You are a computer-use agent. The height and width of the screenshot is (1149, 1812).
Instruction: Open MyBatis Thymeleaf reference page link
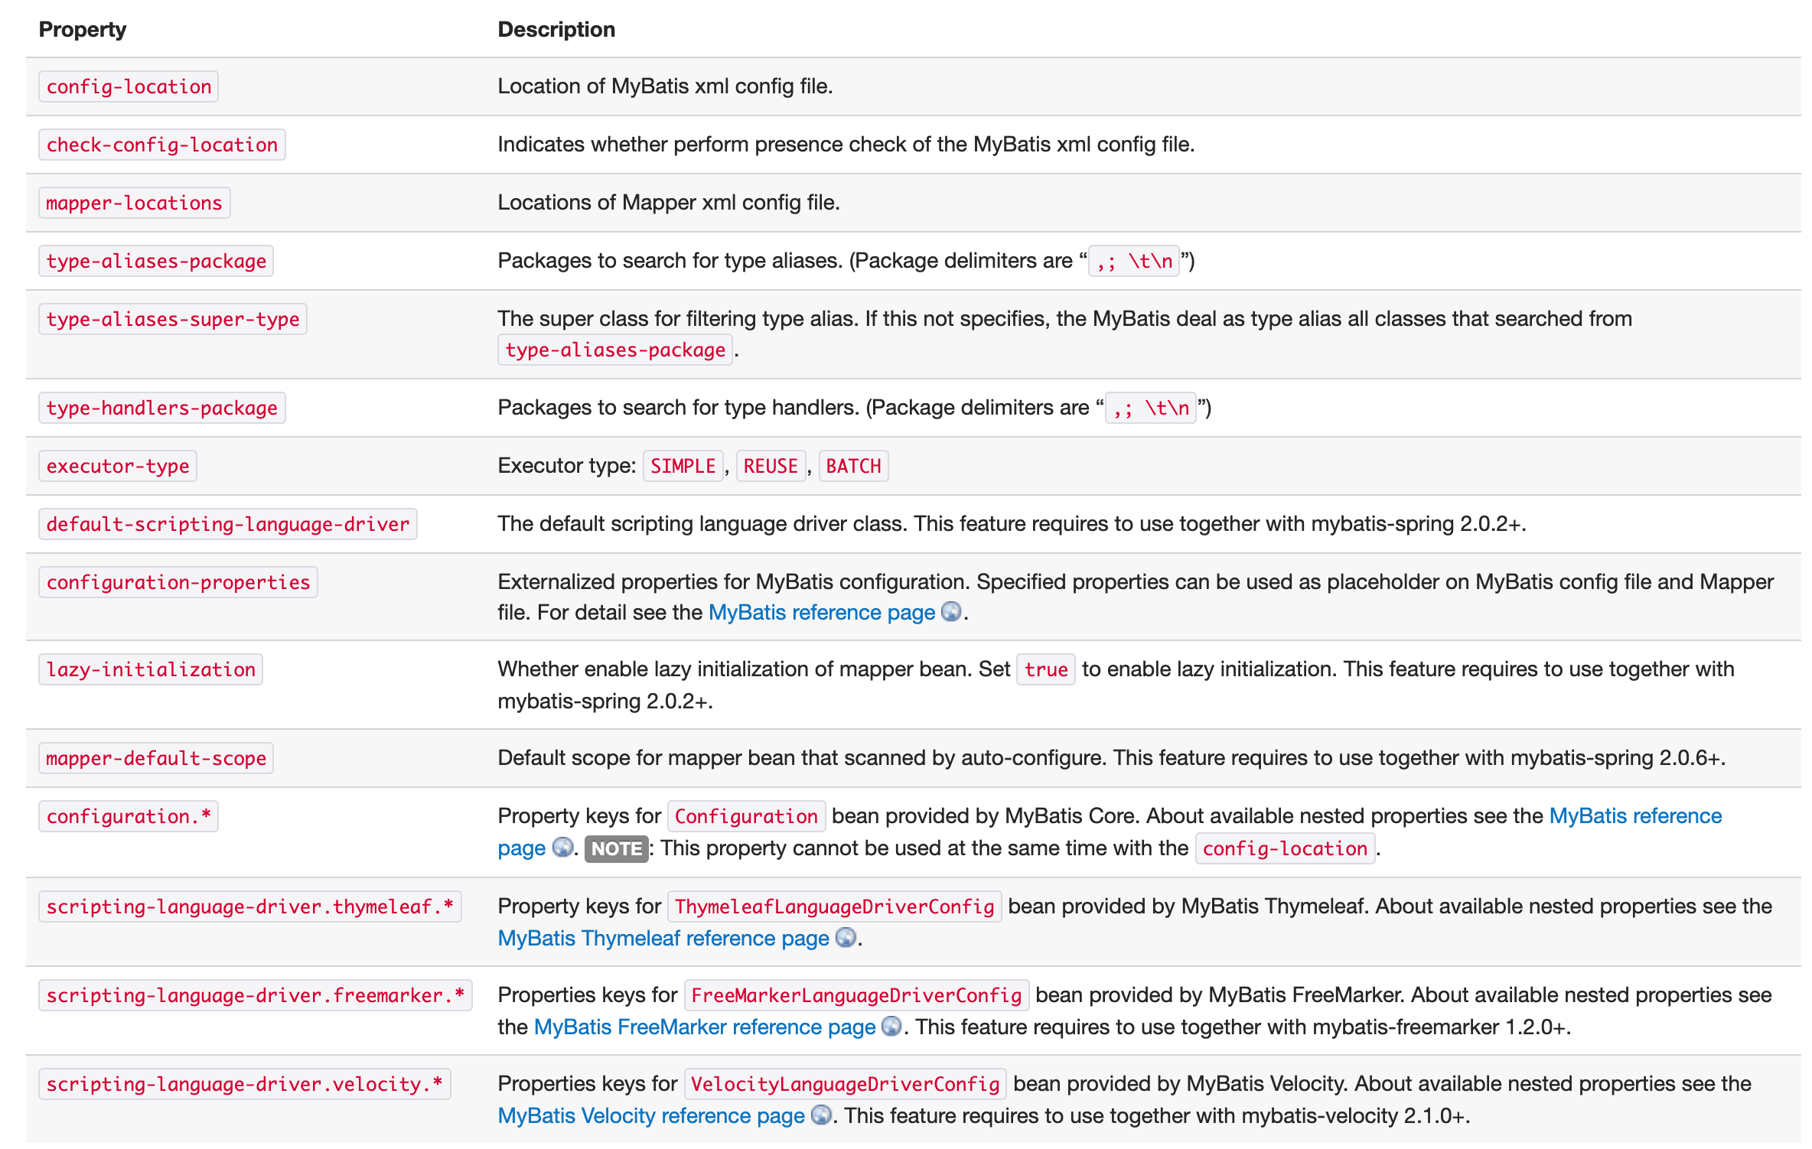(663, 939)
